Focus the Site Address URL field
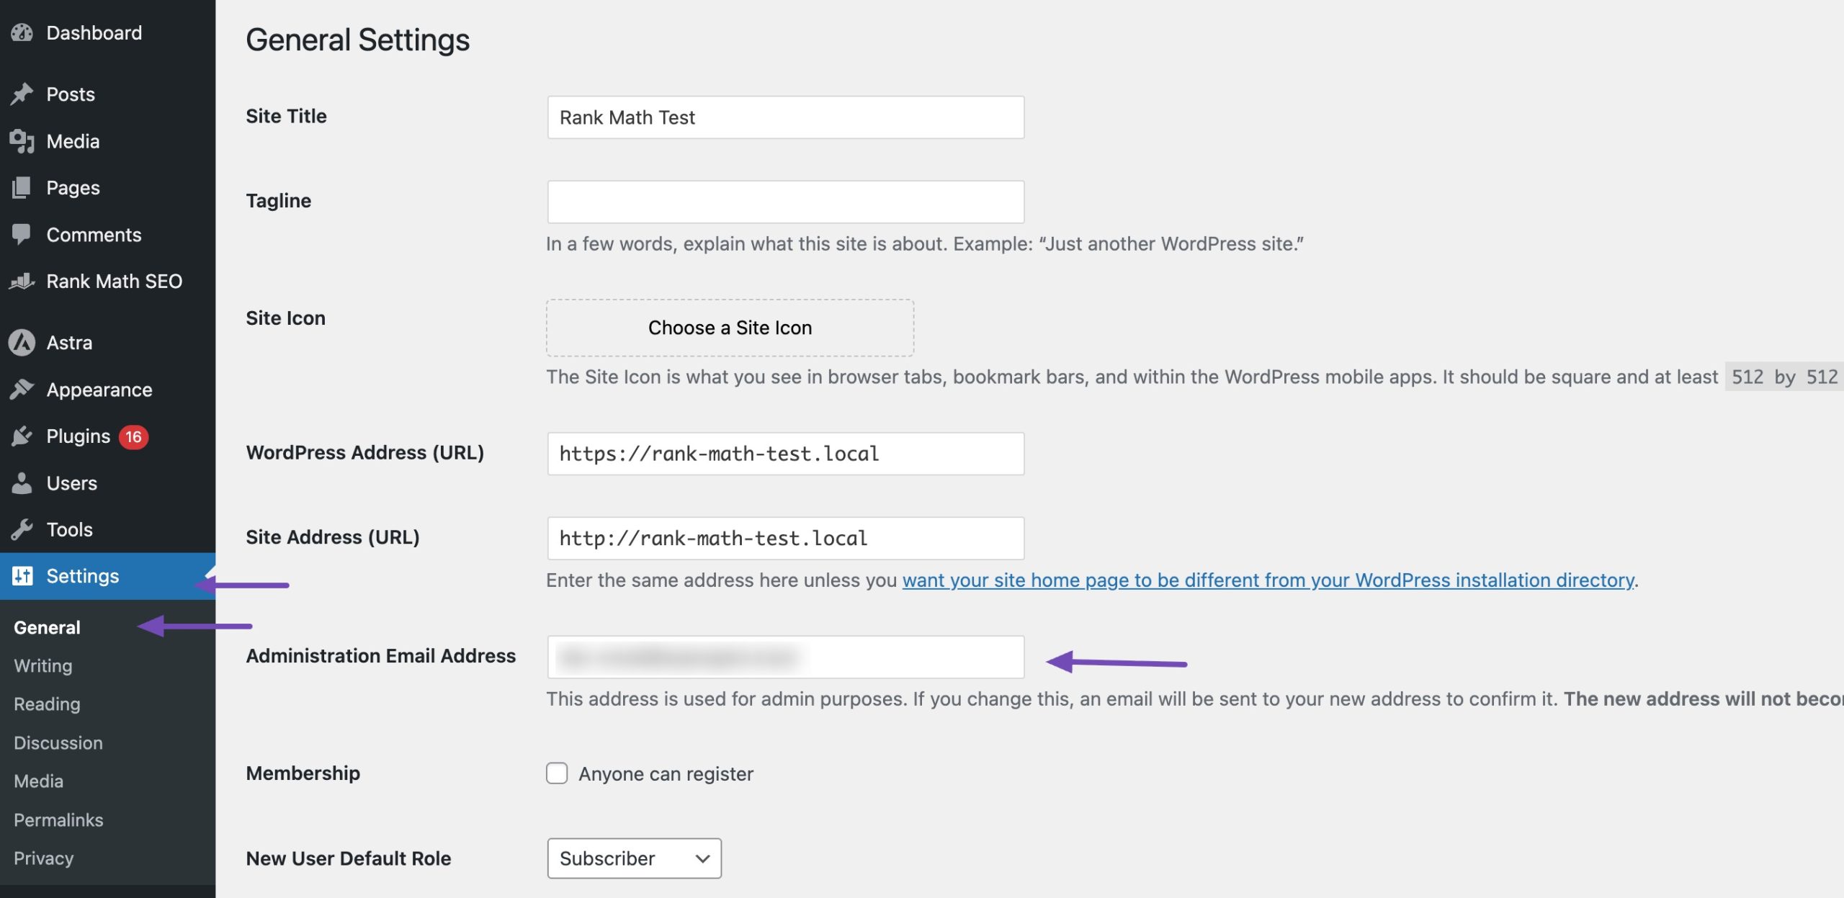The width and height of the screenshot is (1844, 898). (786, 539)
